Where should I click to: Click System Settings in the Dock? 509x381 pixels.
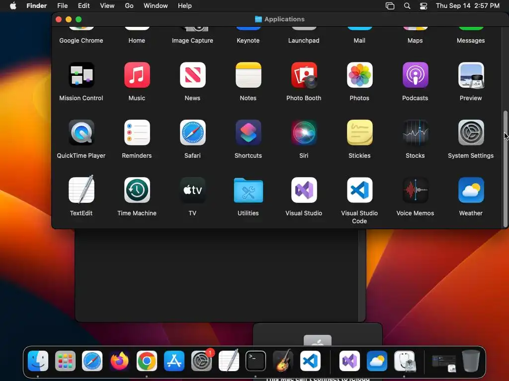click(202, 361)
